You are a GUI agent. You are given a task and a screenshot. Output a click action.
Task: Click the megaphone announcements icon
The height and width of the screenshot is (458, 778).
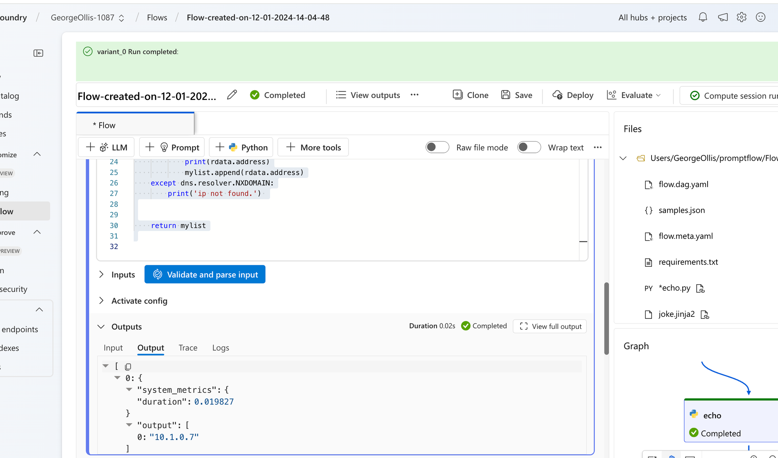pos(723,17)
